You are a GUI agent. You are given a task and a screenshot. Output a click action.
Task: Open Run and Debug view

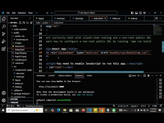4,42
